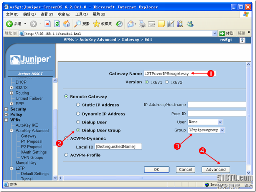Click the Go arrow button
Viewport: 256px width, 192px height.
click(x=222, y=34)
